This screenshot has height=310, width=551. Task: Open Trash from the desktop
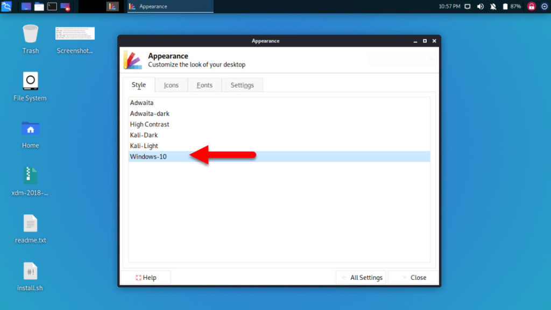[x=30, y=38]
